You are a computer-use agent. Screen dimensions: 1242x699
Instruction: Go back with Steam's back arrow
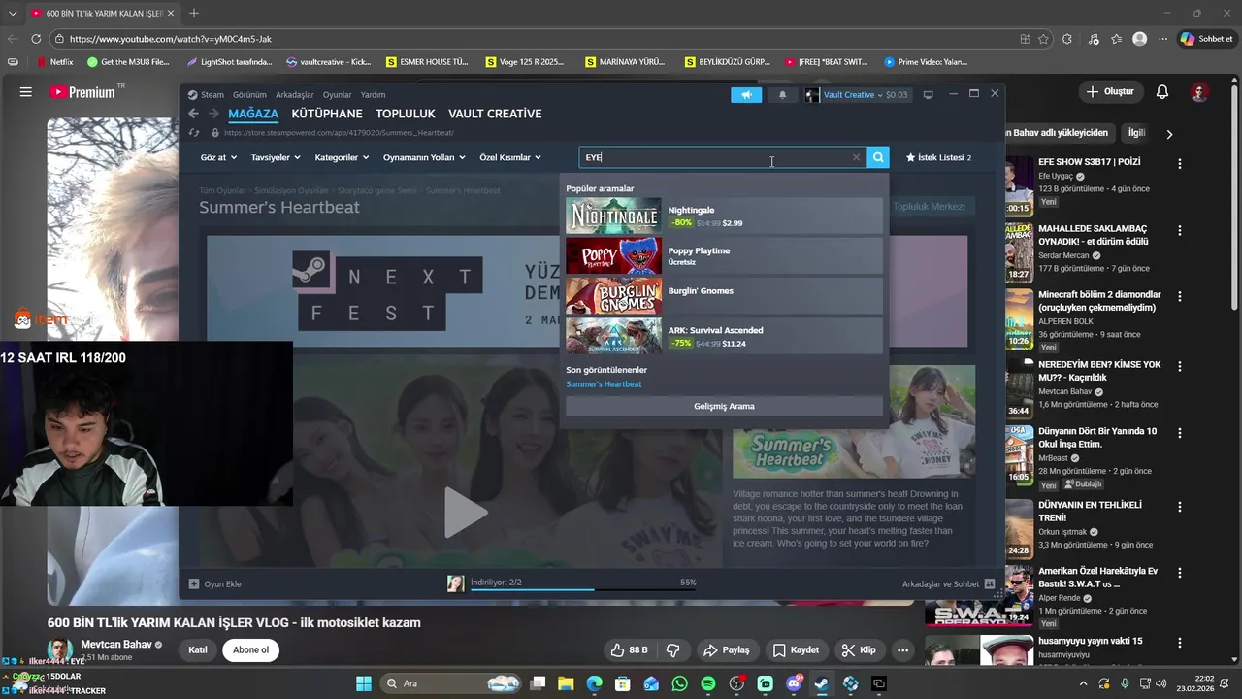(193, 114)
